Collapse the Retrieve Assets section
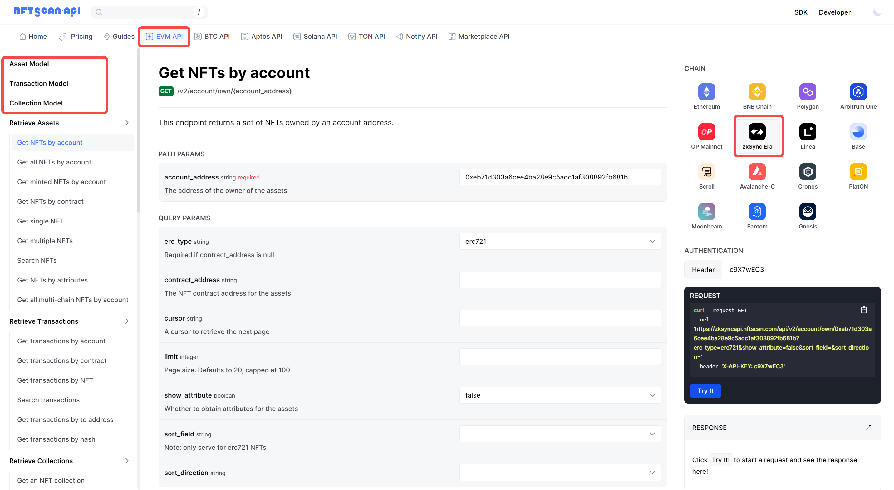Viewport: 894px width, 490px height. click(x=127, y=122)
